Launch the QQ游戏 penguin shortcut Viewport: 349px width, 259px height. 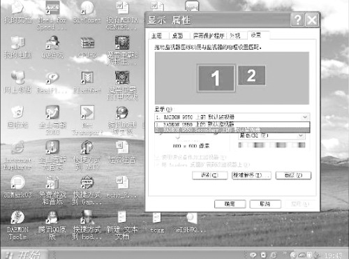pyautogui.click(x=52, y=47)
